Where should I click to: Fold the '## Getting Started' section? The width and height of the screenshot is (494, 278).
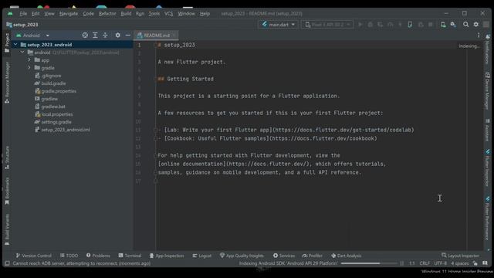[x=155, y=79]
